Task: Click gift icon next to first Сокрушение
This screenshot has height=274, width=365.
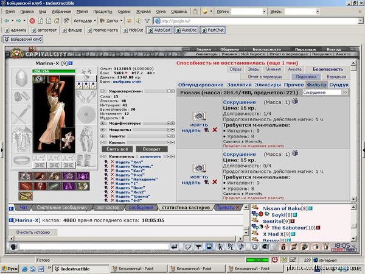Action: (295, 101)
